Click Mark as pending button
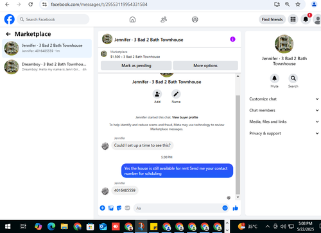This screenshot has width=321, height=233. click(136, 65)
